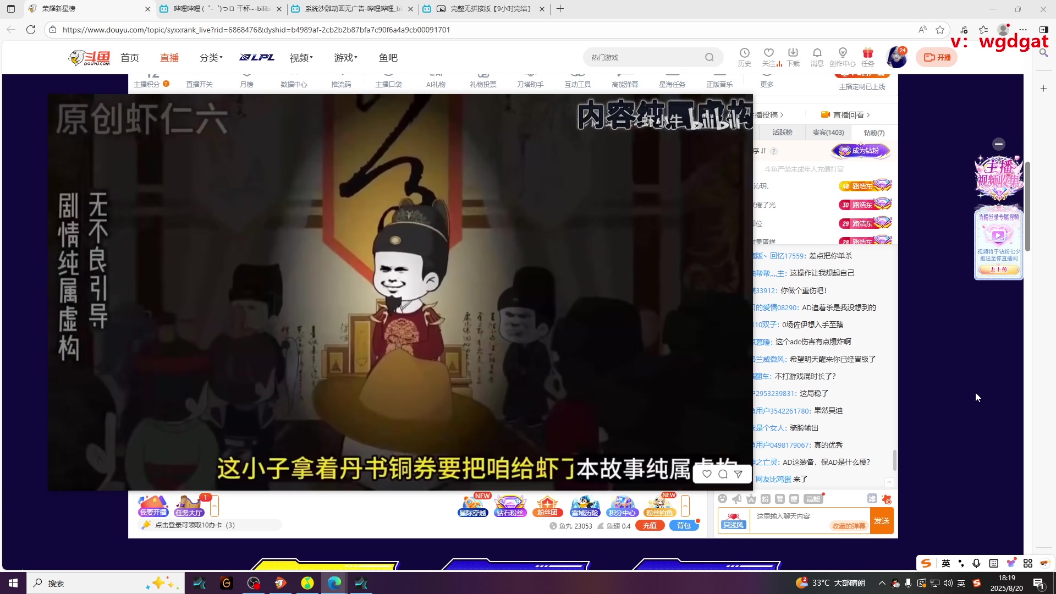
Task: Toggle Sogou IME microphone voice input
Action: [976, 563]
